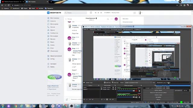This screenshot has width=193, height=108.
Task: Open a new browser tab
Action: point(51,2)
